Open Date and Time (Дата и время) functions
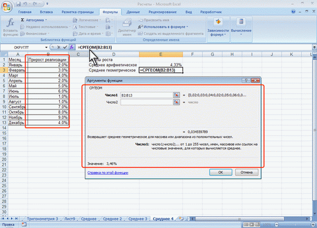 [88, 34]
